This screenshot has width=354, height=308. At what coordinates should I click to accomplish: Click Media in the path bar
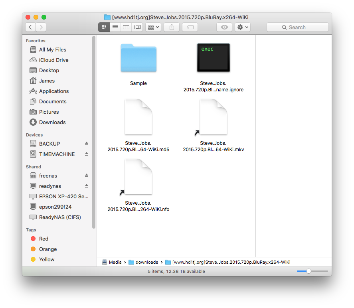(112, 262)
